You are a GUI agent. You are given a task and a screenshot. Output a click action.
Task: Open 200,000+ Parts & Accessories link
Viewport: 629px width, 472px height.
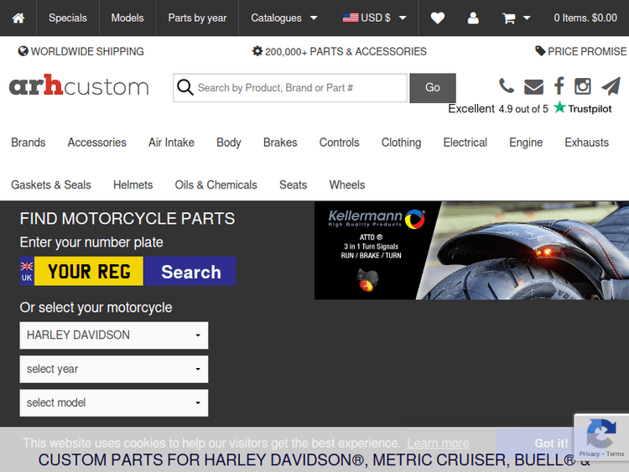point(340,51)
